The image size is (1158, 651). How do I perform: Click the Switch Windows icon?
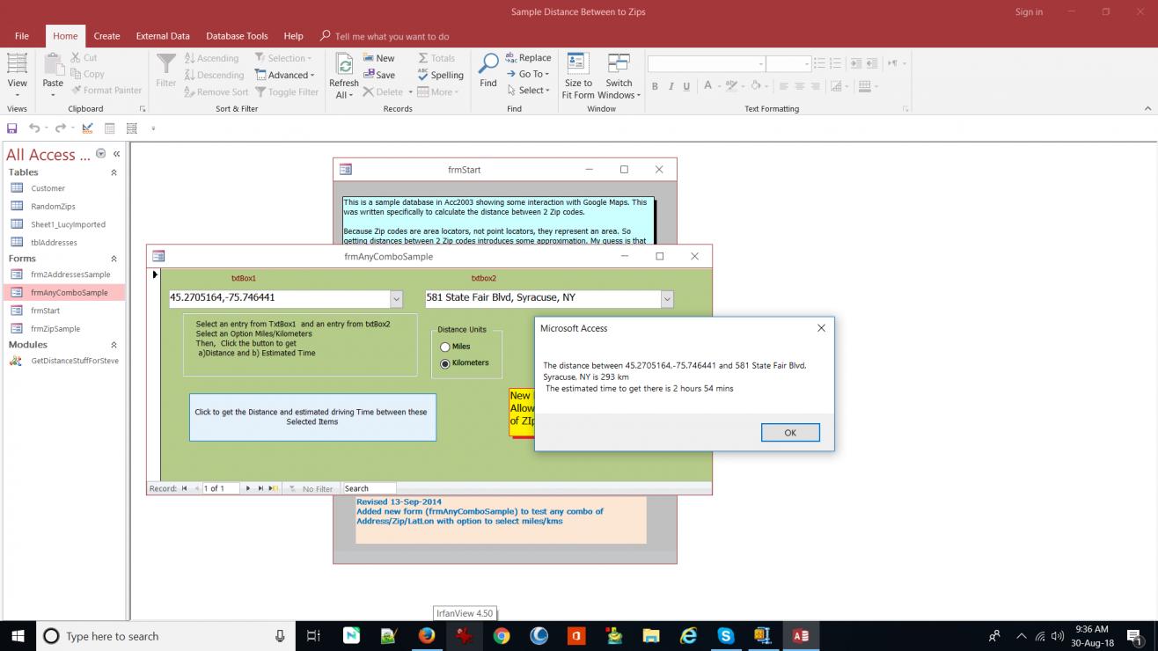pyautogui.click(x=619, y=64)
